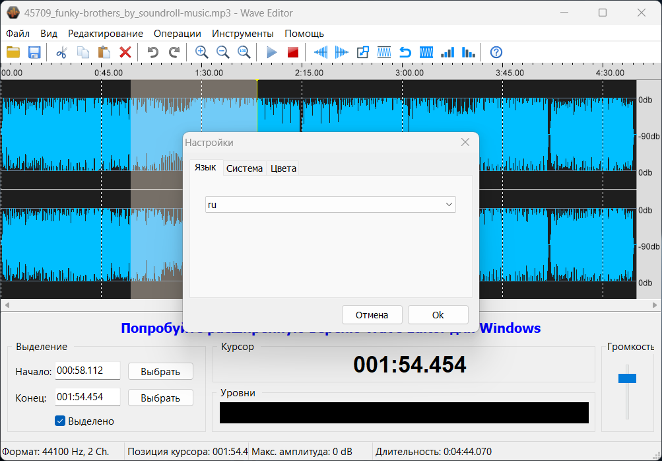Screen dimensions: 662x461
Task: Click the Отмена button
Action: pos(372,315)
